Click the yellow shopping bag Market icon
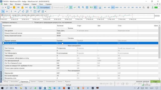This screenshot has height=90, width=161. tap(22, 7)
